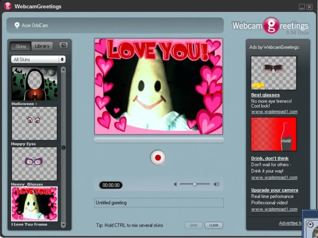Click the WebcamGreetings logo in the title bar
This screenshot has width=318, height=238.
click(x=8, y=6)
